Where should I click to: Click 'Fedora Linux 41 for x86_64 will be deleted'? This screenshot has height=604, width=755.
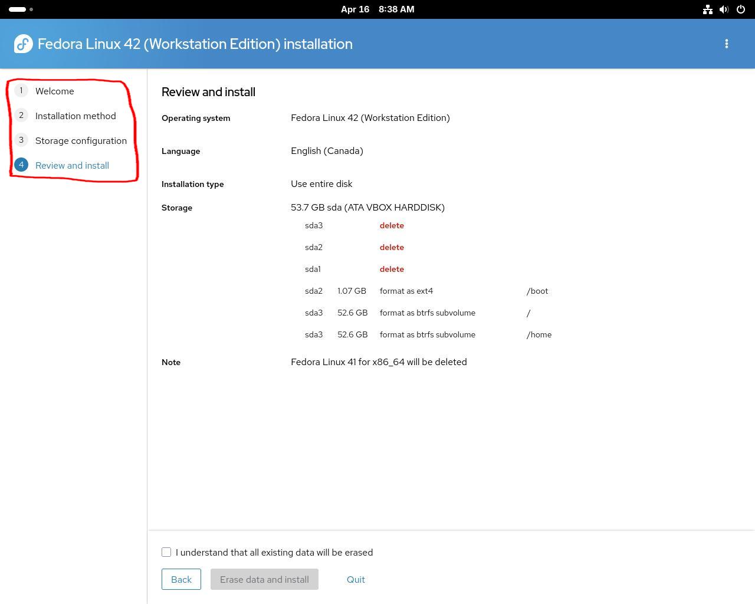coord(379,362)
